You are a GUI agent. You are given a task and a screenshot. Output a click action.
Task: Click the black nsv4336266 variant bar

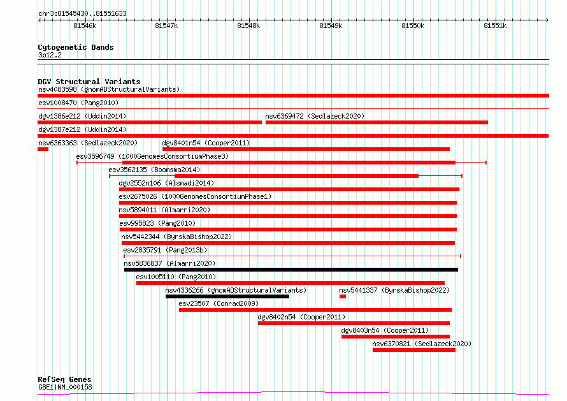pos(227,296)
